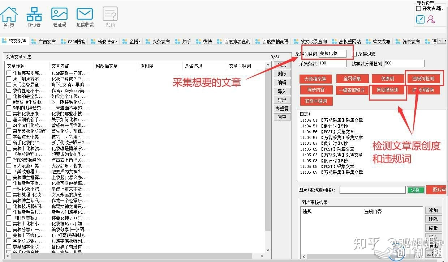Enable the 采集过滤 checkbox
This screenshot has width=448, height=262.
pyautogui.click(x=354, y=54)
